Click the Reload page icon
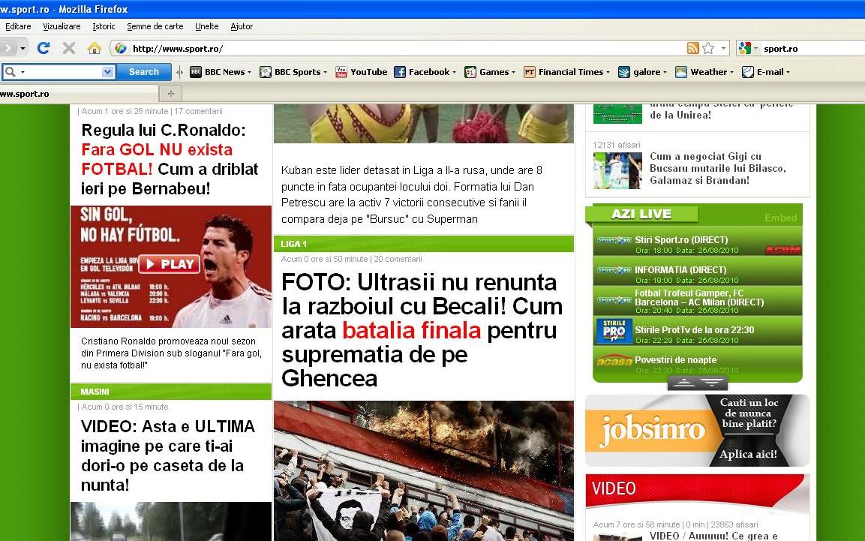The width and height of the screenshot is (865, 541). pos(44,48)
